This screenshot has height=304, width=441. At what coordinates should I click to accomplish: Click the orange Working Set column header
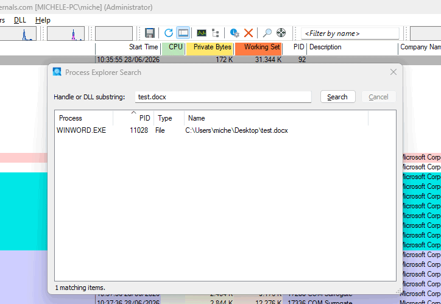pos(258,48)
